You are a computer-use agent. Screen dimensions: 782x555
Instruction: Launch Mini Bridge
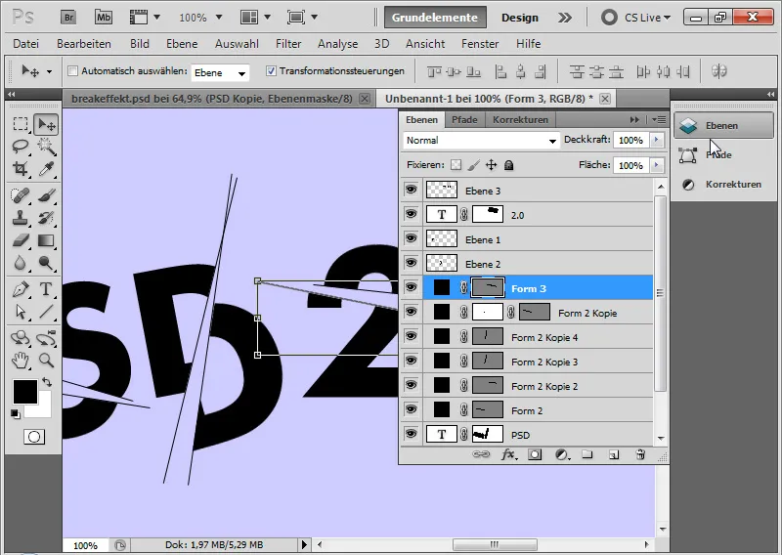[x=104, y=18]
